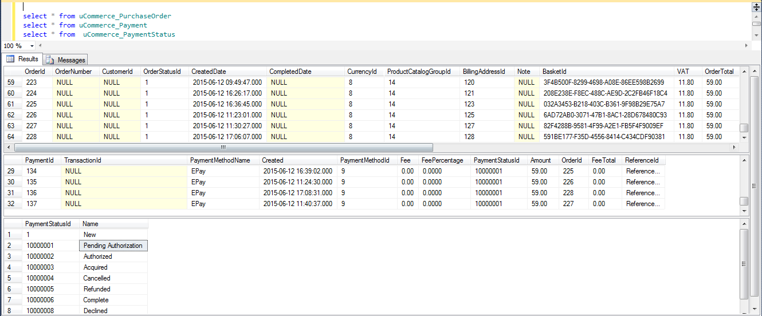Select the Pending Authorization cell
The height and width of the screenshot is (316, 762).
[x=113, y=246]
